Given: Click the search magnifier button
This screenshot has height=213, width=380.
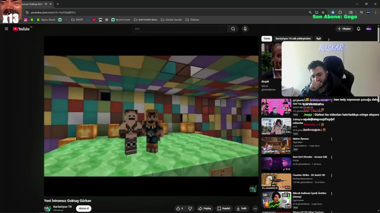Looking at the screenshot, I should [233, 29].
